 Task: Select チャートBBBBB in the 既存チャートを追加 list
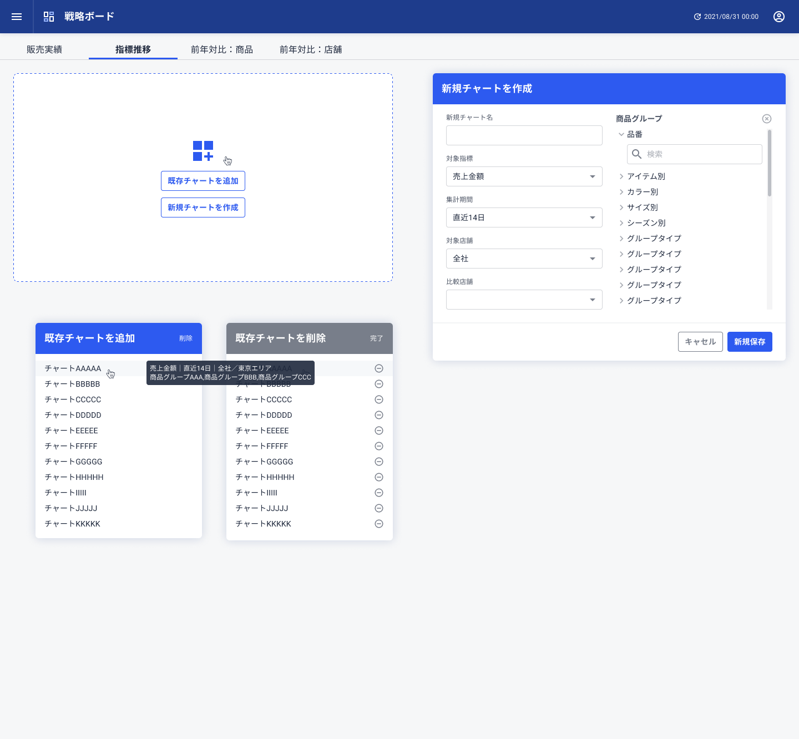[119, 384]
